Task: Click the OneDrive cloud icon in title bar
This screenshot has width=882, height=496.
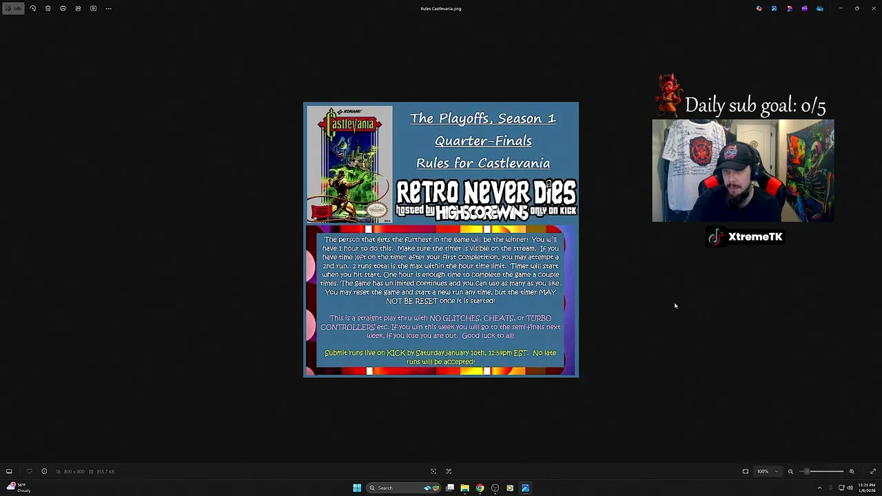Action: click(819, 8)
